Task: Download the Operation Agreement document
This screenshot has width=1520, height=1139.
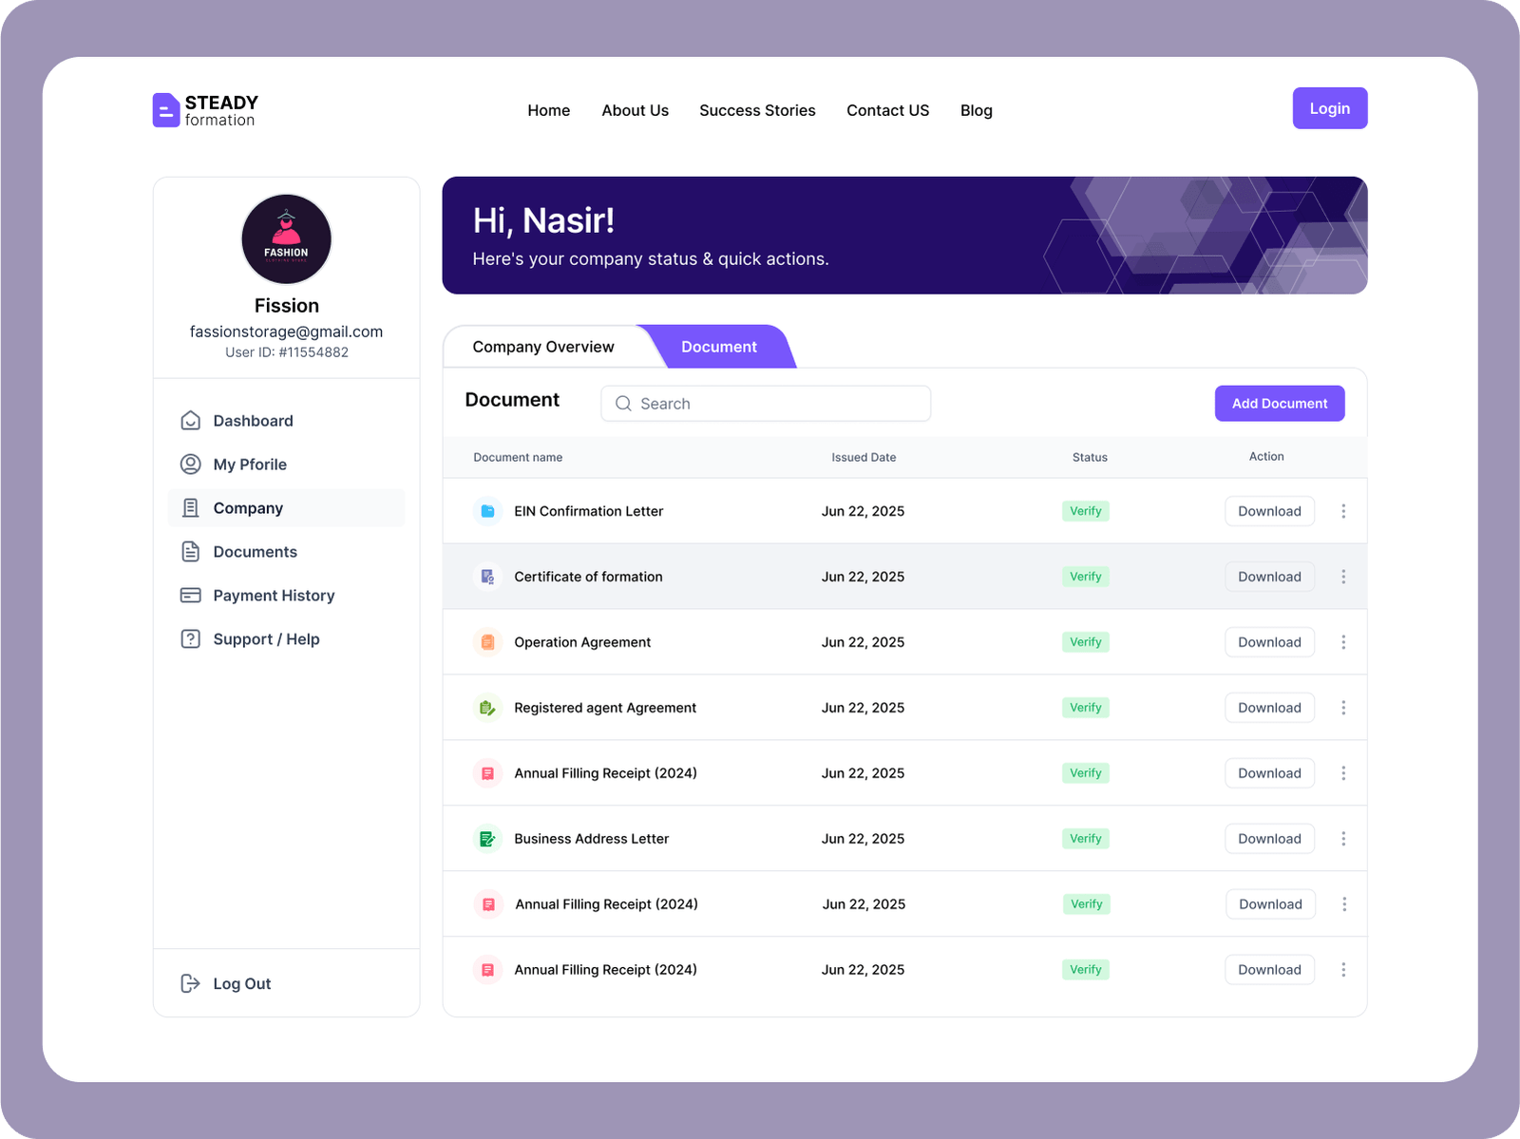Action: (x=1269, y=642)
